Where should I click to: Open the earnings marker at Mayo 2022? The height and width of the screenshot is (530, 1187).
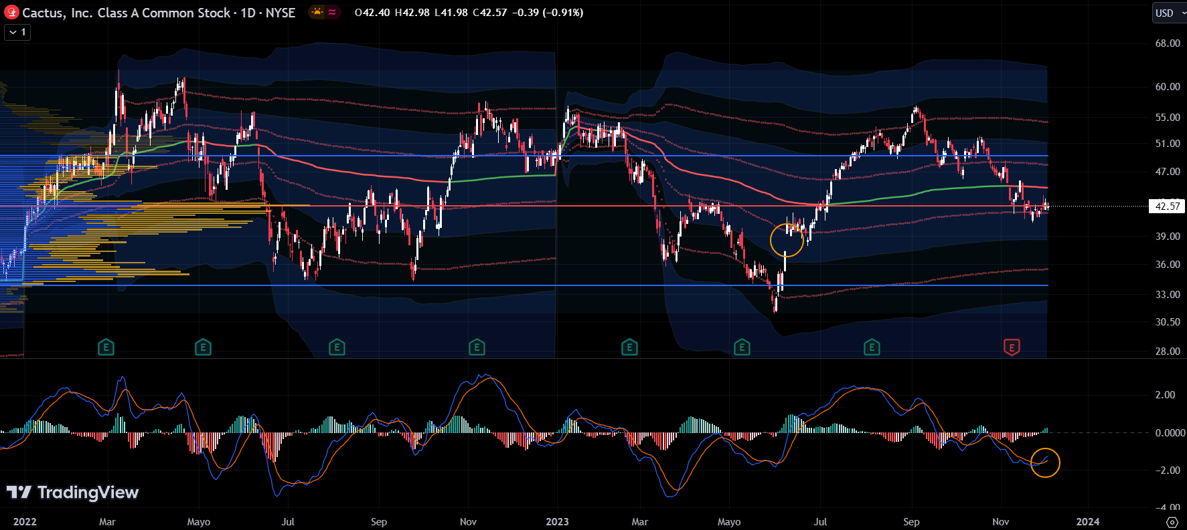(x=203, y=348)
